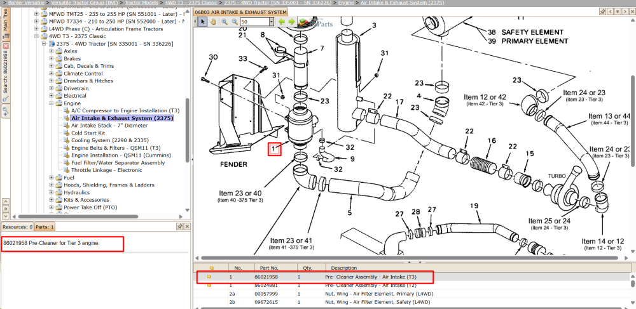636x309 pixels.
Task: Click the diagram horizontal scrollbar
Action: pyautogui.click(x=410, y=258)
